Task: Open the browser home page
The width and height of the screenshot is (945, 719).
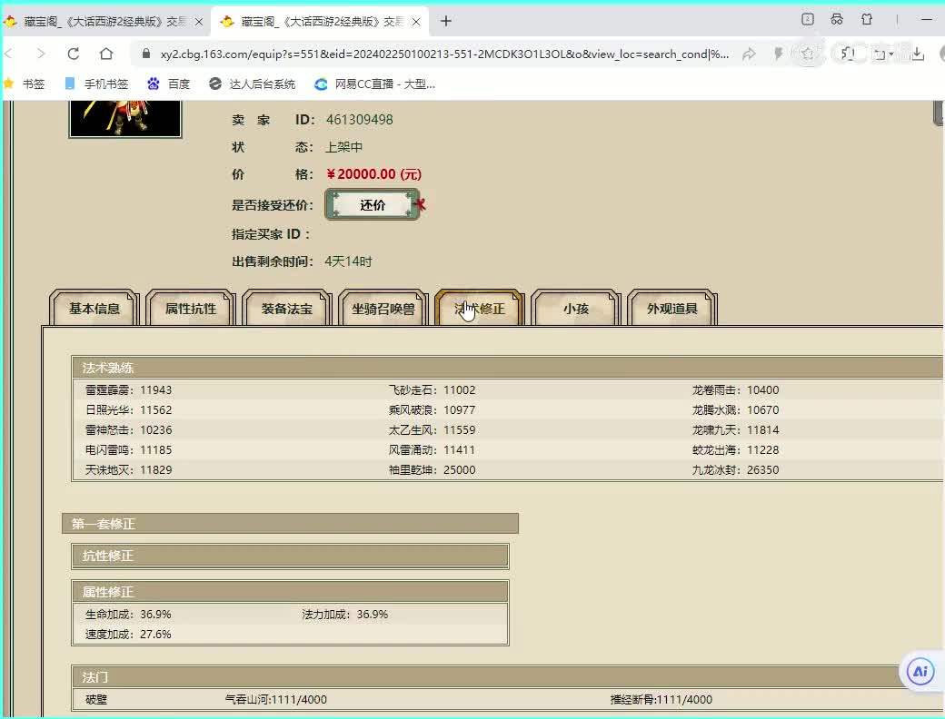Action: coord(106,54)
